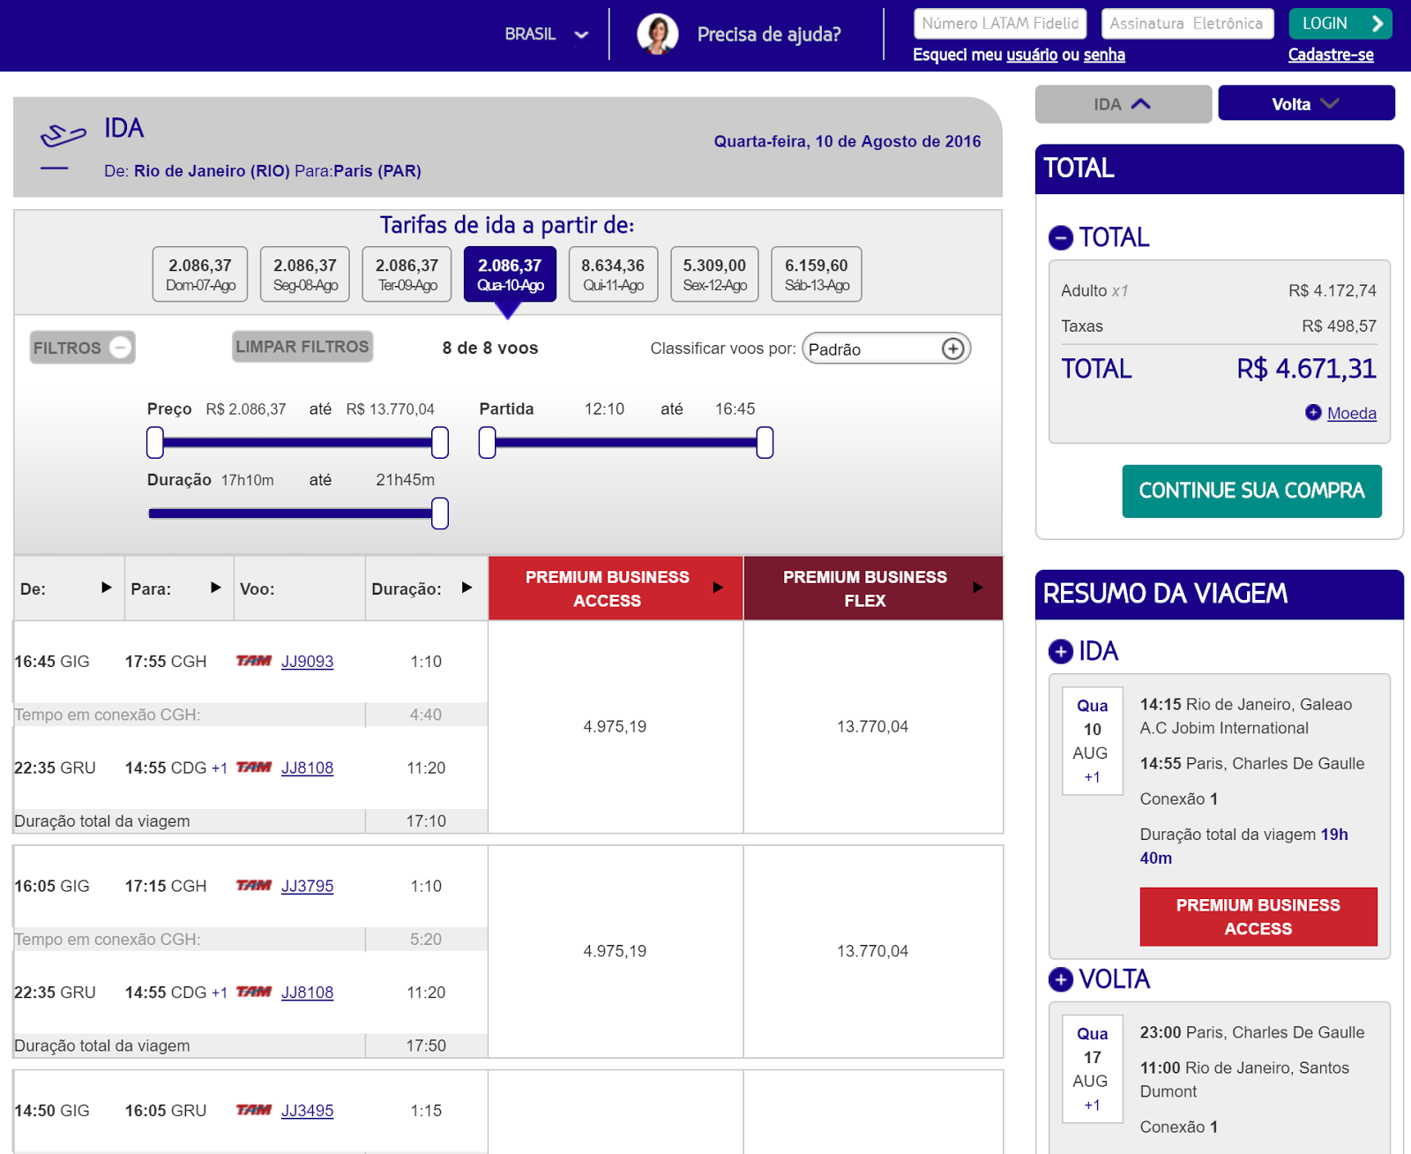Focus the Assinatura Eletrônica input field
Viewport: 1411px width, 1154px height.
tap(1188, 24)
